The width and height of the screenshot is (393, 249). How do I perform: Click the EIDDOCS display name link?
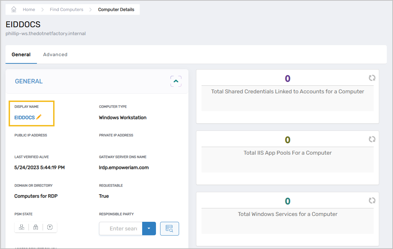click(x=24, y=117)
